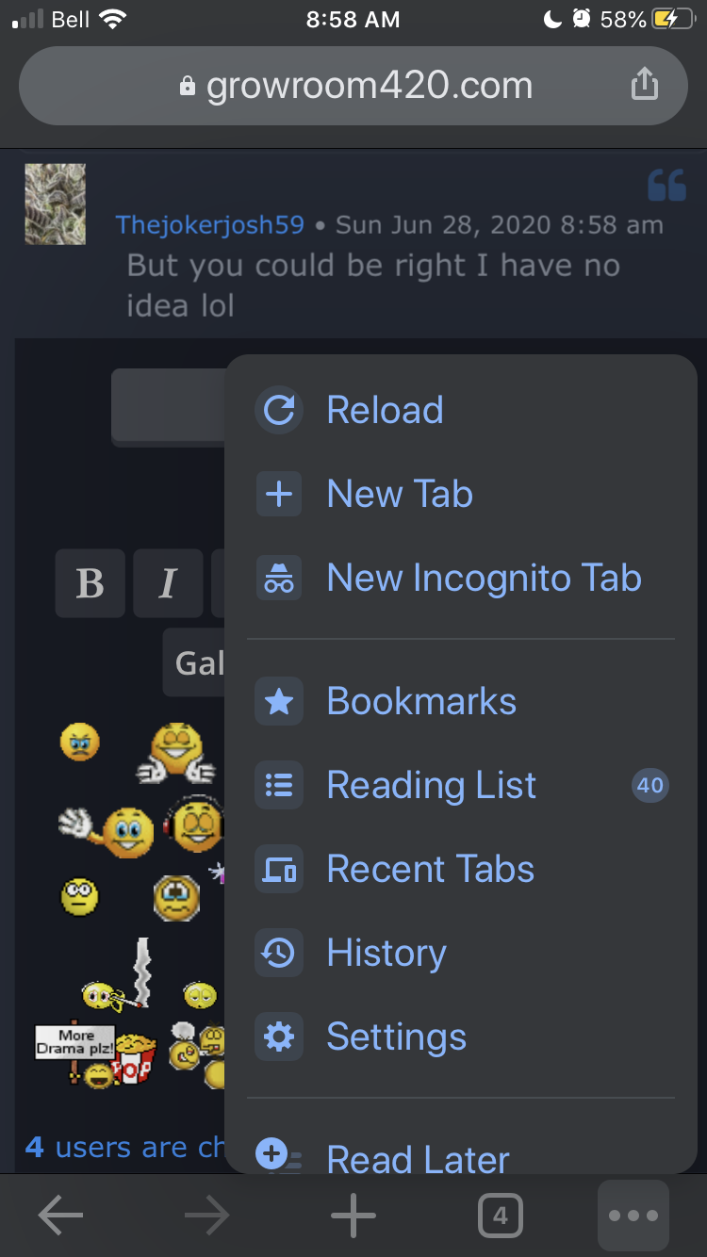Open Thejokerjosh59 user profile link
The width and height of the screenshot is (707, 1257).
pyautogui.click(x=210, y=225)
